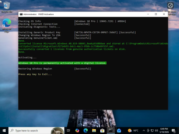
Task: Click the Initiating Diagnostic Tests line
Action: tap(39, 27)
